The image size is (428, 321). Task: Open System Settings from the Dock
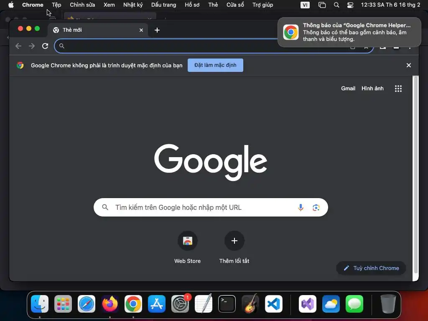180,304
